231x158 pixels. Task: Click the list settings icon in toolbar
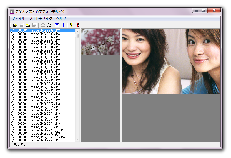(x=57, y=25)
